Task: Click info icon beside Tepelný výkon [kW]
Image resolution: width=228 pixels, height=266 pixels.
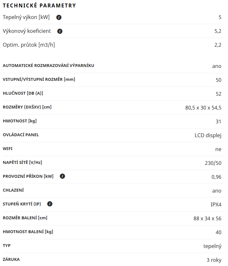Action: (x=59, y=17)
